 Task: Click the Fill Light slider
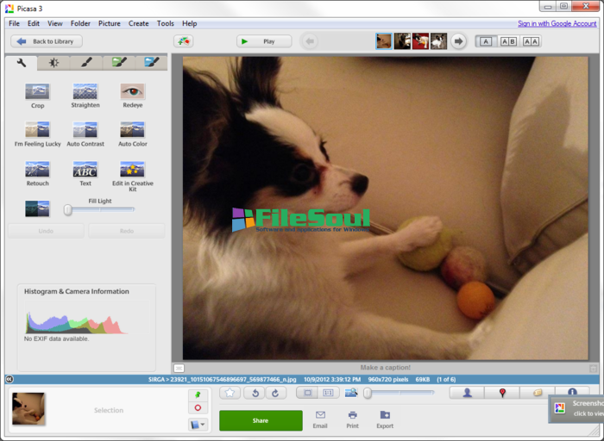coord(99,209)
